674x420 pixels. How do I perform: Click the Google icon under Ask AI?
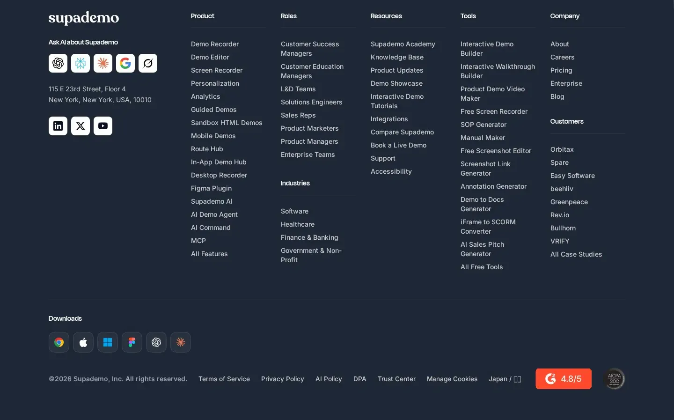[x=125, y=63]
